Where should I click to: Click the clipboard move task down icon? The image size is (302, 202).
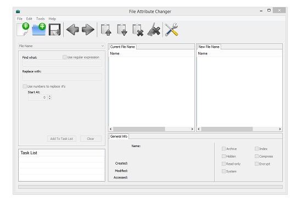122,30
